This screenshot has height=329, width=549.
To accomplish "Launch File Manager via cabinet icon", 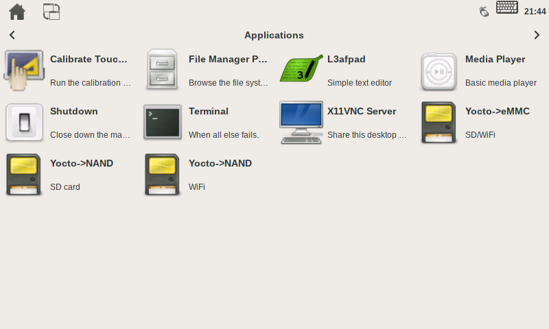I will tap(163, 71).
